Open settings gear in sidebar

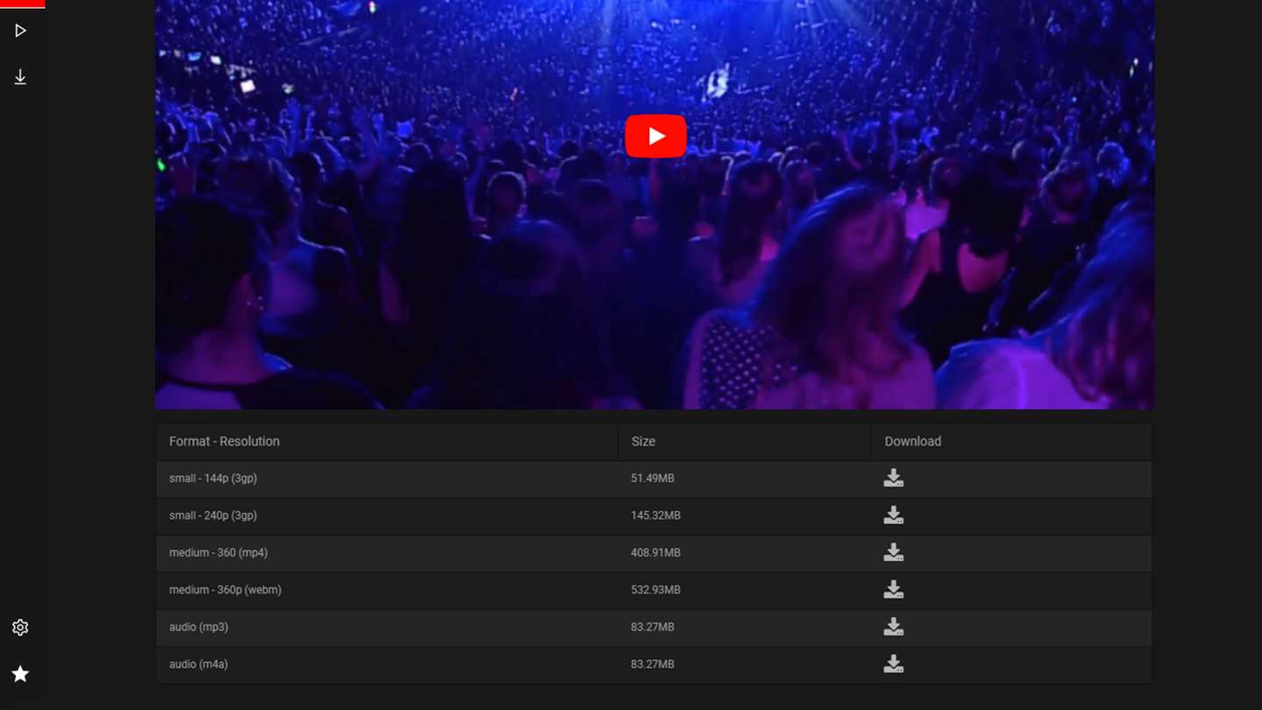coord(20,628)
